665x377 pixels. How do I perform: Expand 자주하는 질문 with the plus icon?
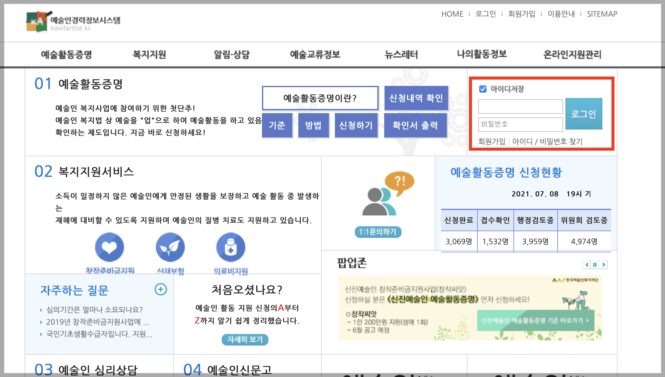click(160, 289)
